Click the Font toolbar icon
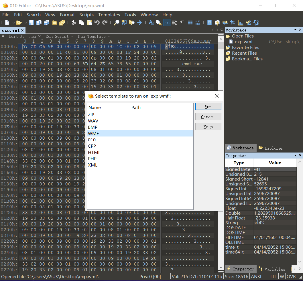Screen dimensions: 303x281 coord(151,23)
